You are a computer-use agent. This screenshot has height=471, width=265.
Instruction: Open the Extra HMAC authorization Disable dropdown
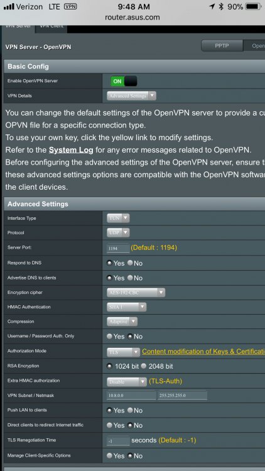point(127,381)
